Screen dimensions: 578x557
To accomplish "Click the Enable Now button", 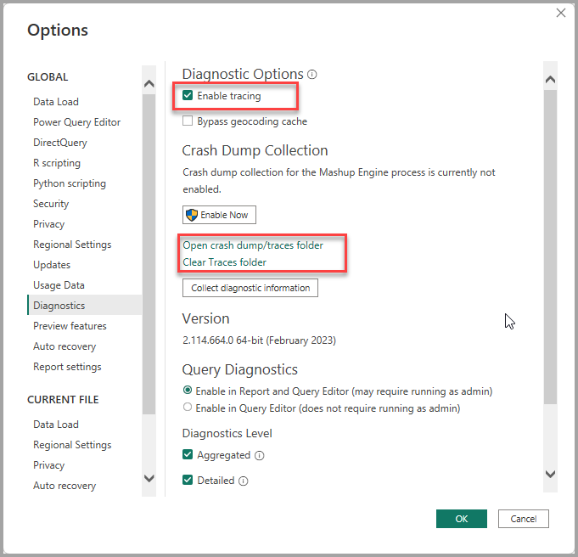I will (219, 215).
